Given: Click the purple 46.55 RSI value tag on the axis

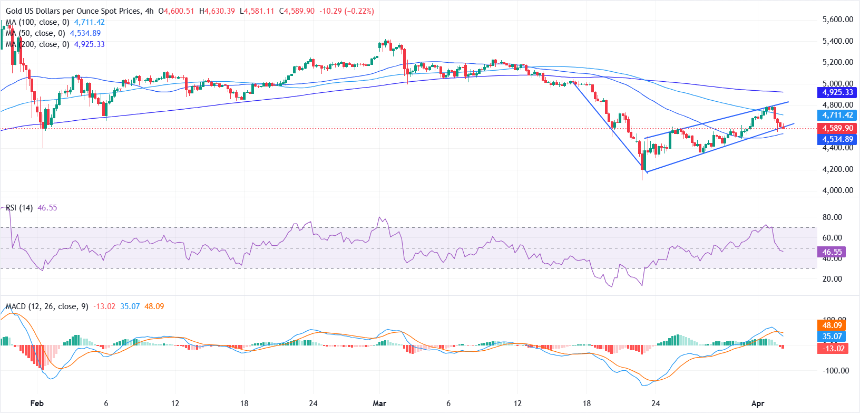Looking at the screenshot, I should coord(832,252).
